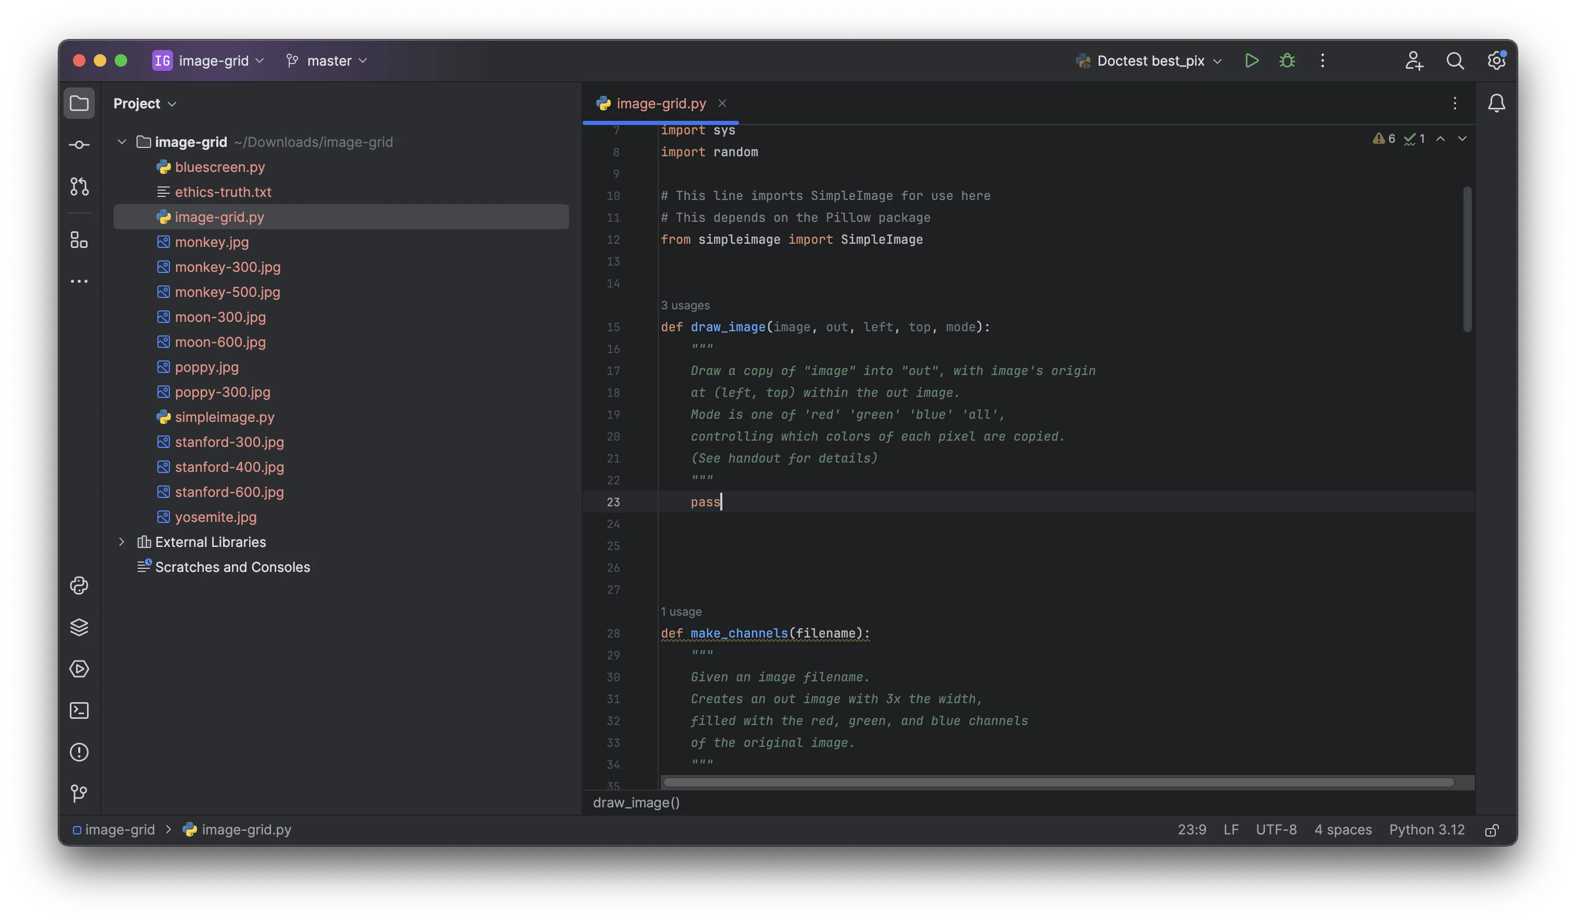Screen dimensions: 1576x923
Task: Toggle the Project tool window folder button
Action: (x=79, y=103)
